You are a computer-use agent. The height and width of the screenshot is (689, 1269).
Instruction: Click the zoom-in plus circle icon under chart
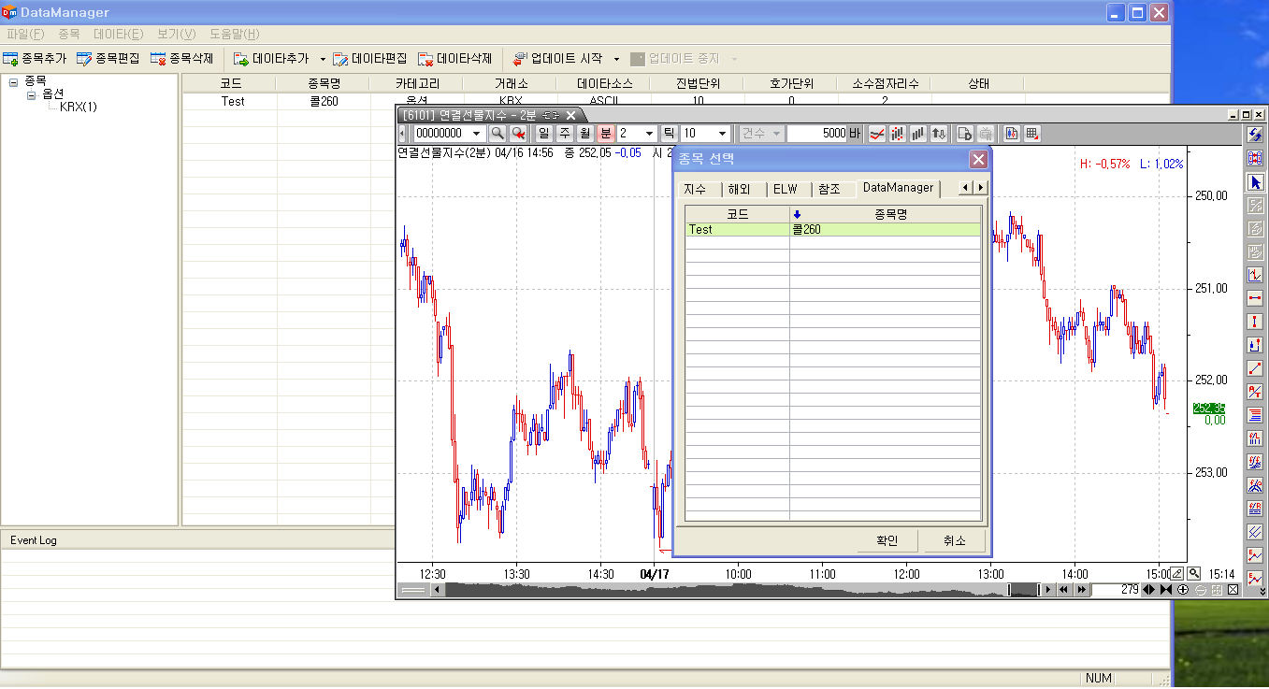[x=1183, y=590]
